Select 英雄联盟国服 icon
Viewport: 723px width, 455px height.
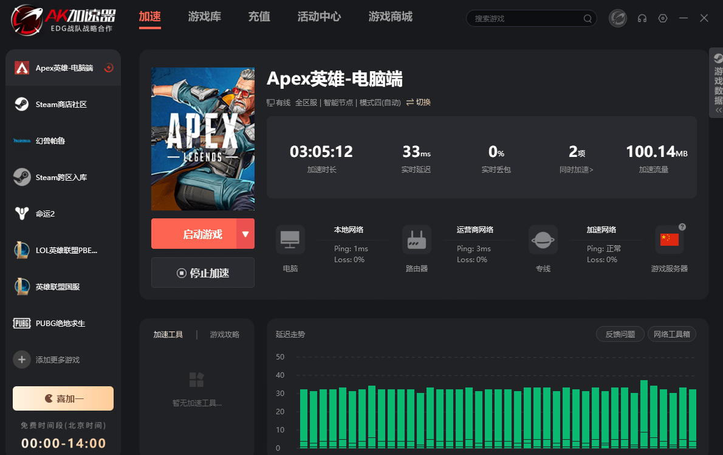pyautogui.click(x=22, y=287)
